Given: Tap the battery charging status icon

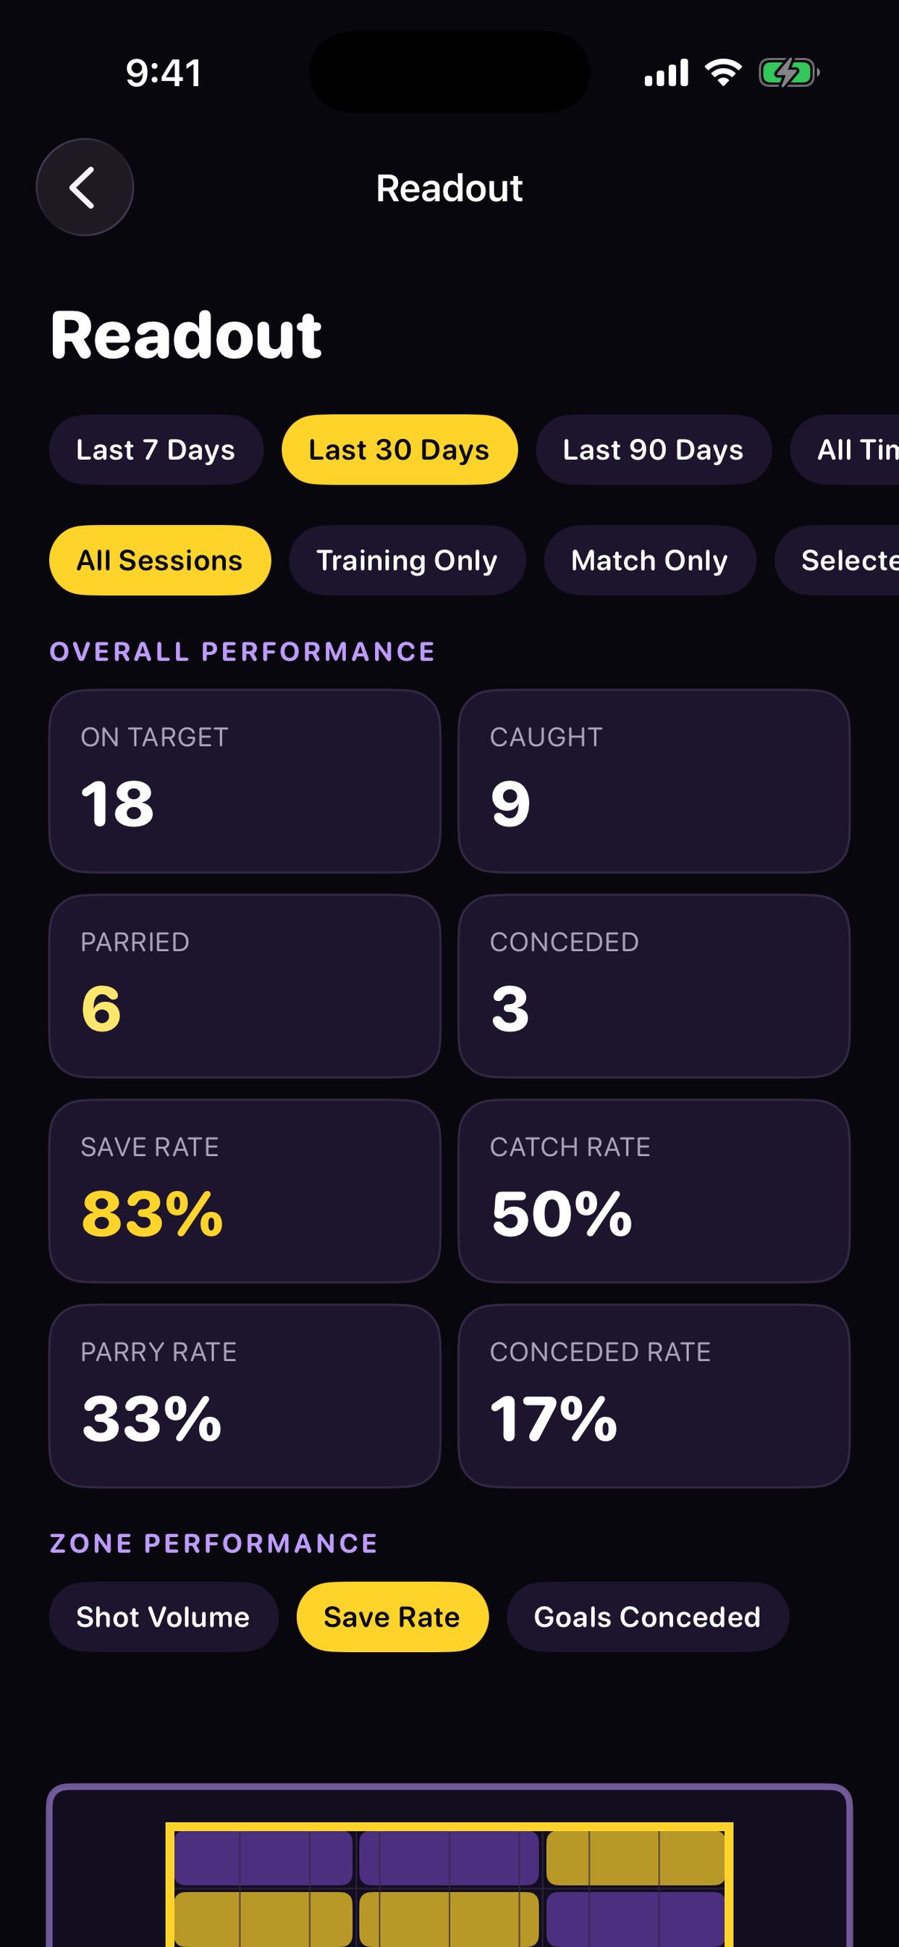Looking at the screenshot, I should (789, 73).
